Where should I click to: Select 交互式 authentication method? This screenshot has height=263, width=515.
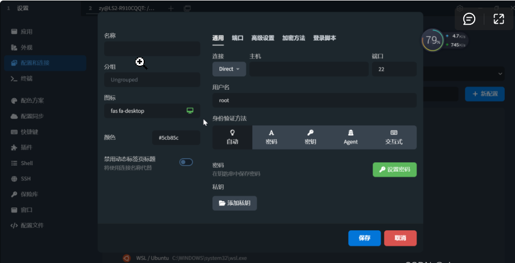tap(394, 137)
